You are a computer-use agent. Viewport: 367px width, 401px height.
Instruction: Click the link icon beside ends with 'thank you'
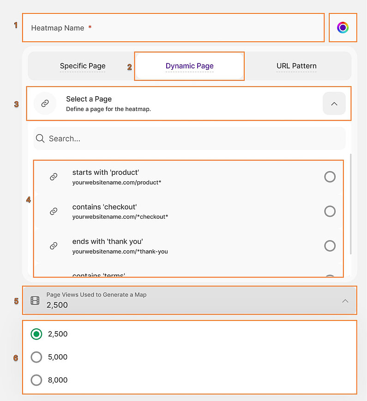click(54, 246)
